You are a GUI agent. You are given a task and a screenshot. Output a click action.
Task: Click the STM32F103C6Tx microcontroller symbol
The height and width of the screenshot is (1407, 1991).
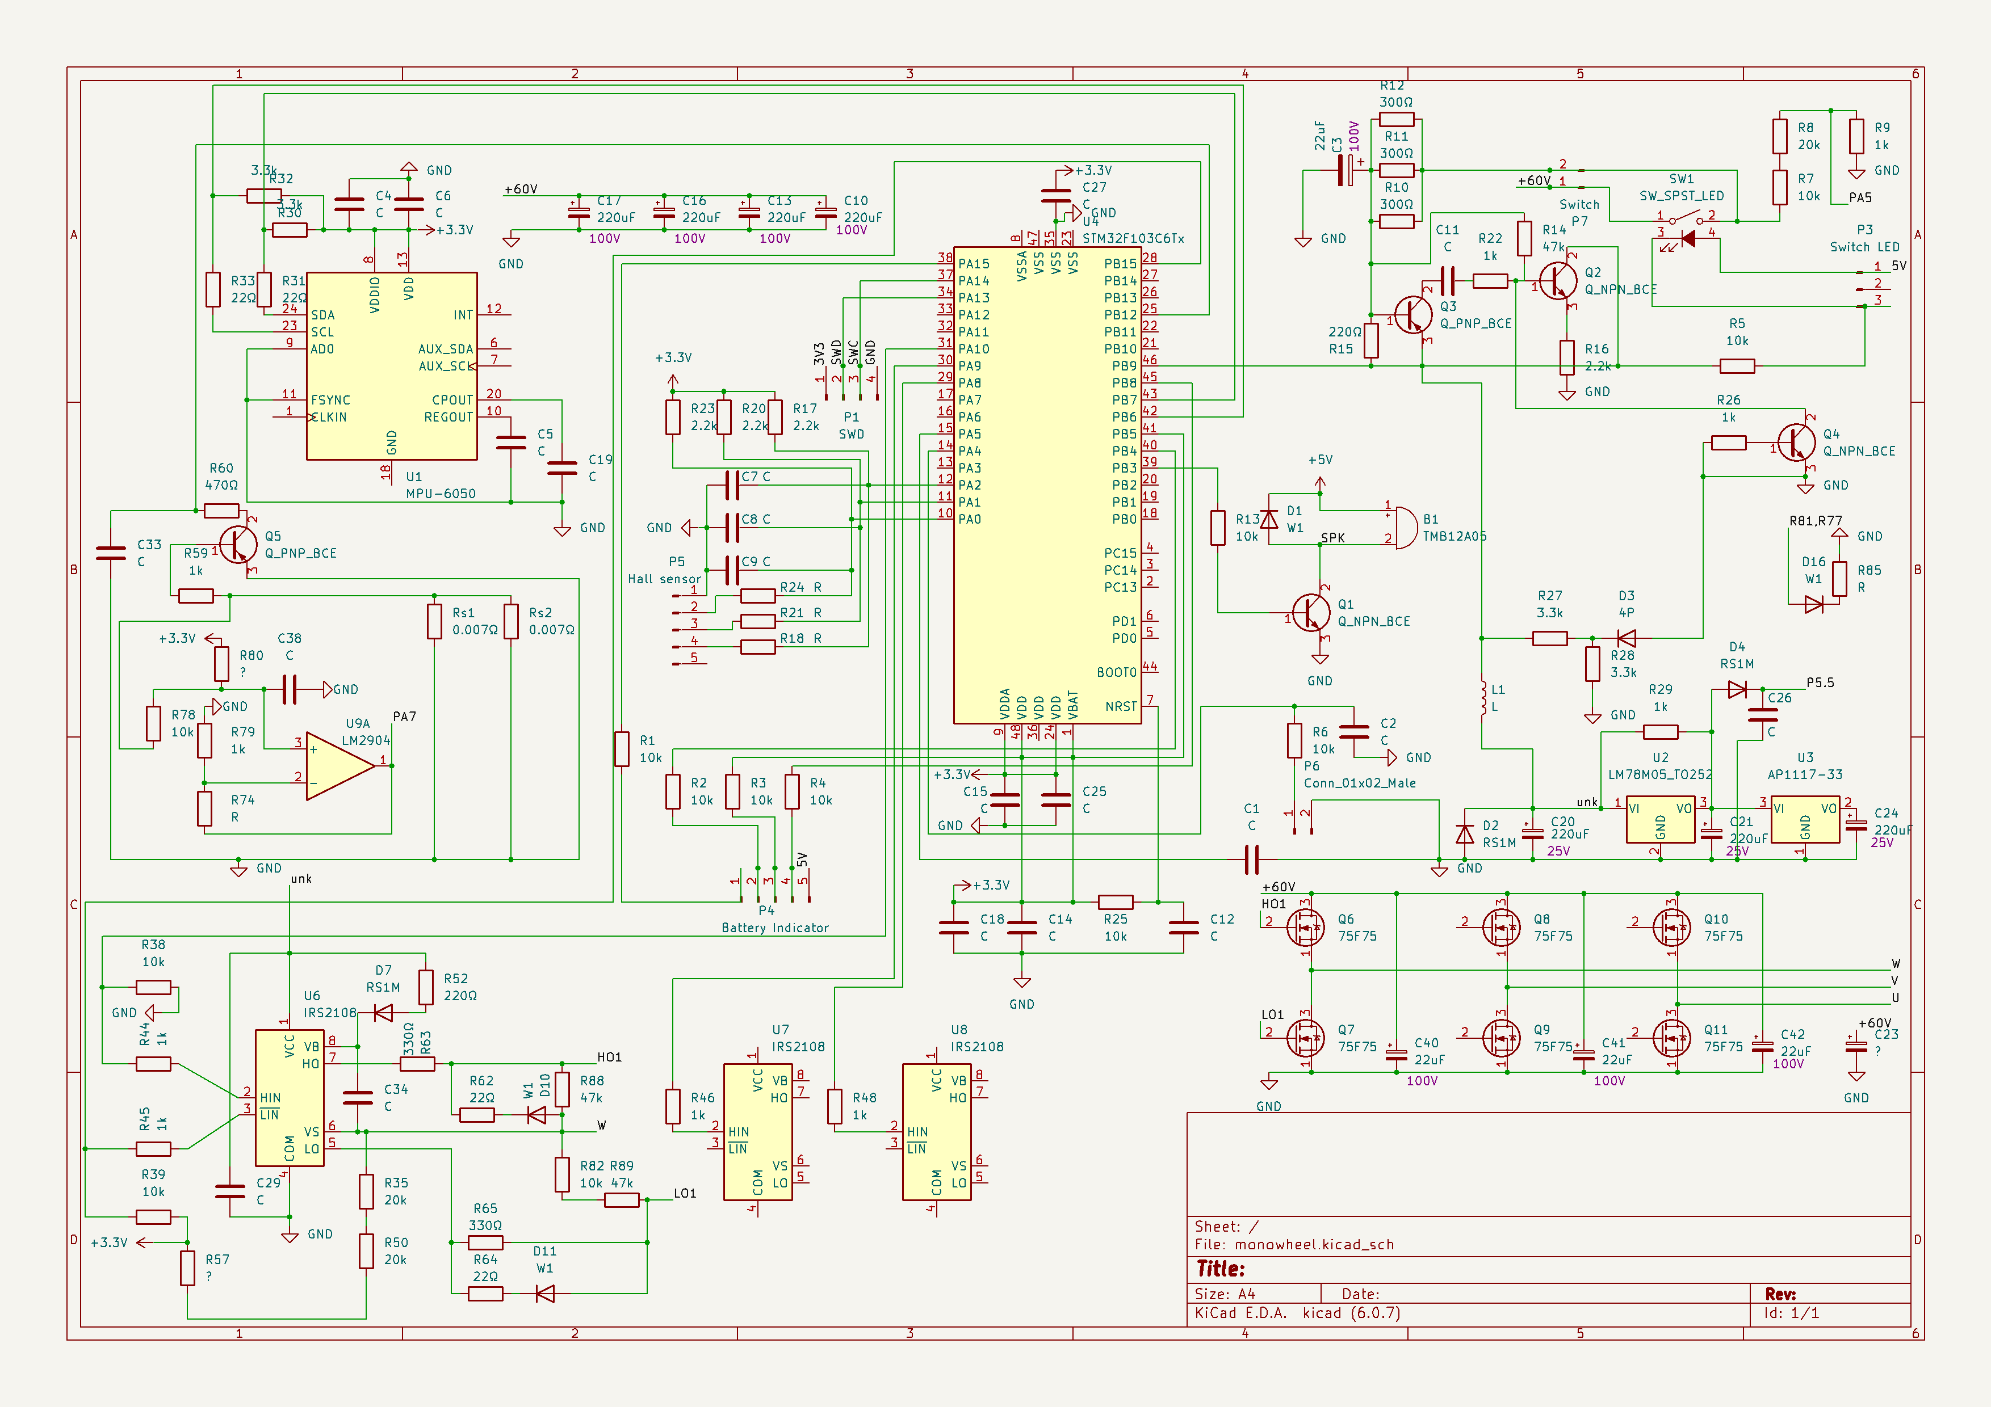coord(1047,485)
